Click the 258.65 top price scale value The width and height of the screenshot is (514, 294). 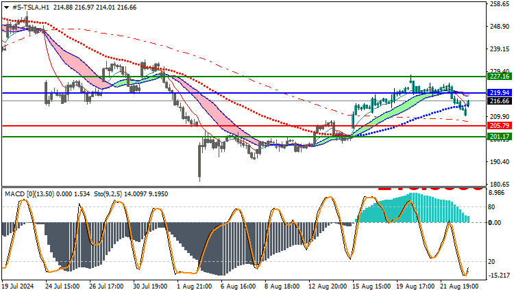point(499,4)
